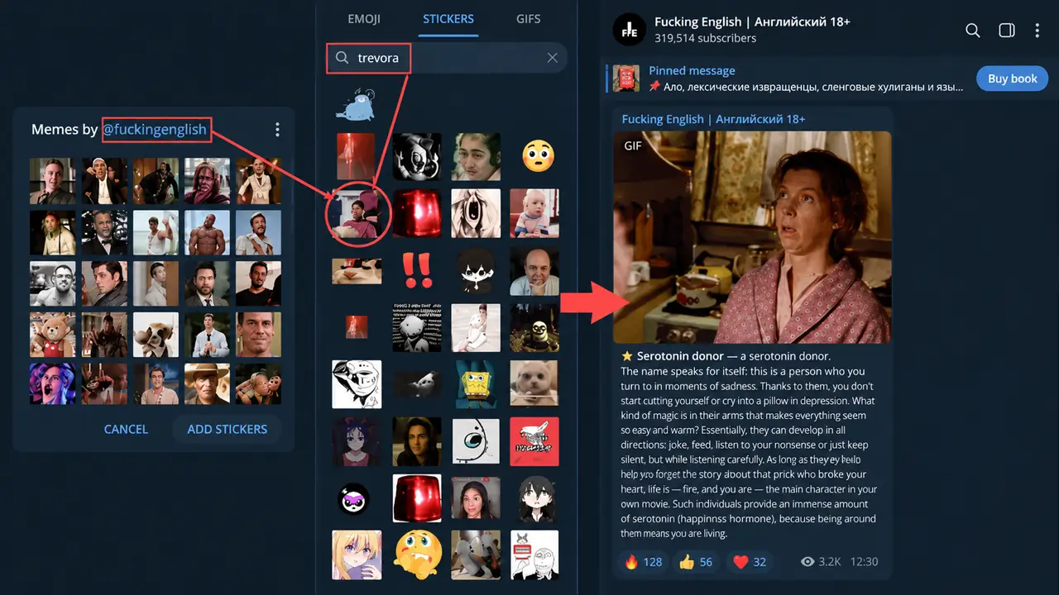
Task: Open the GIFS tab
Action: coord(529,18)
